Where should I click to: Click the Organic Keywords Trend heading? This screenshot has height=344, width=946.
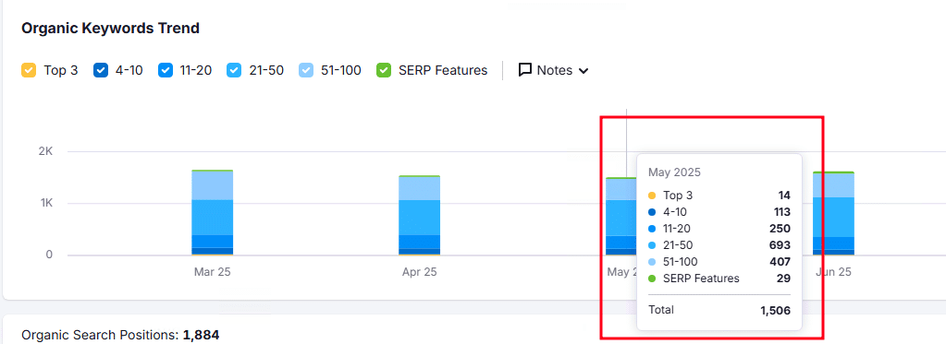(x=110, y=29)
